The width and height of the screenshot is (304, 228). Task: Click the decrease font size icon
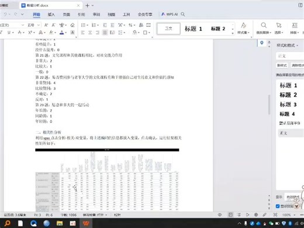click(x=53, y=25)
